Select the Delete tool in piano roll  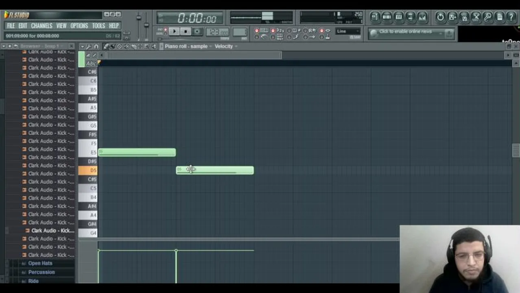click(x=119, y=46)
